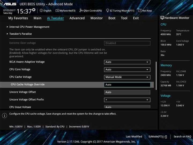Screen dimensions: 193x145
Task: Click the EZ Tuning lightbulb icon
Action: click(x=107, y=10)
